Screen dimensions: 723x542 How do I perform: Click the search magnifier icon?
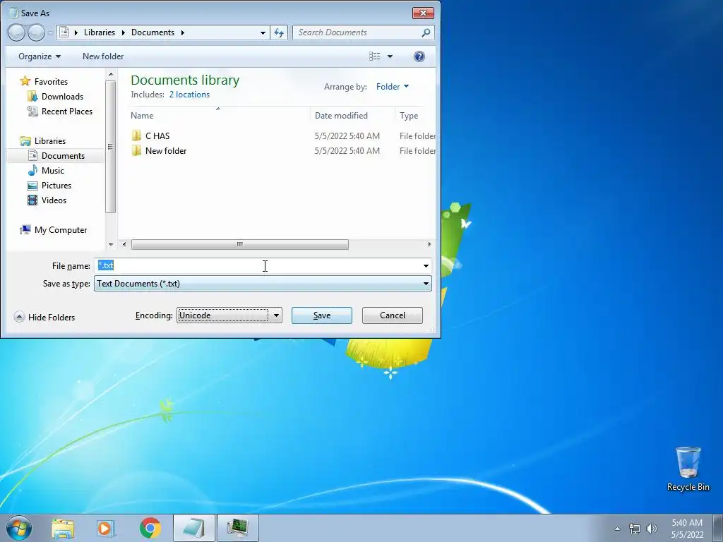[426, 32]
